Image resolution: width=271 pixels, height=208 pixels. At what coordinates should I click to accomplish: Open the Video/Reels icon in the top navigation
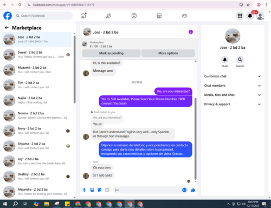tap(134, 16)
